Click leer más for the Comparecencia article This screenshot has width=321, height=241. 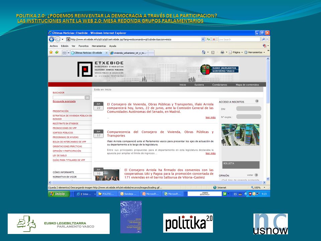210,153
